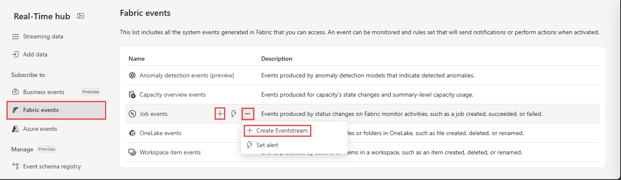Click lightning alert icon in Job events row
The image size is (621, 180).
coord(233,114)
